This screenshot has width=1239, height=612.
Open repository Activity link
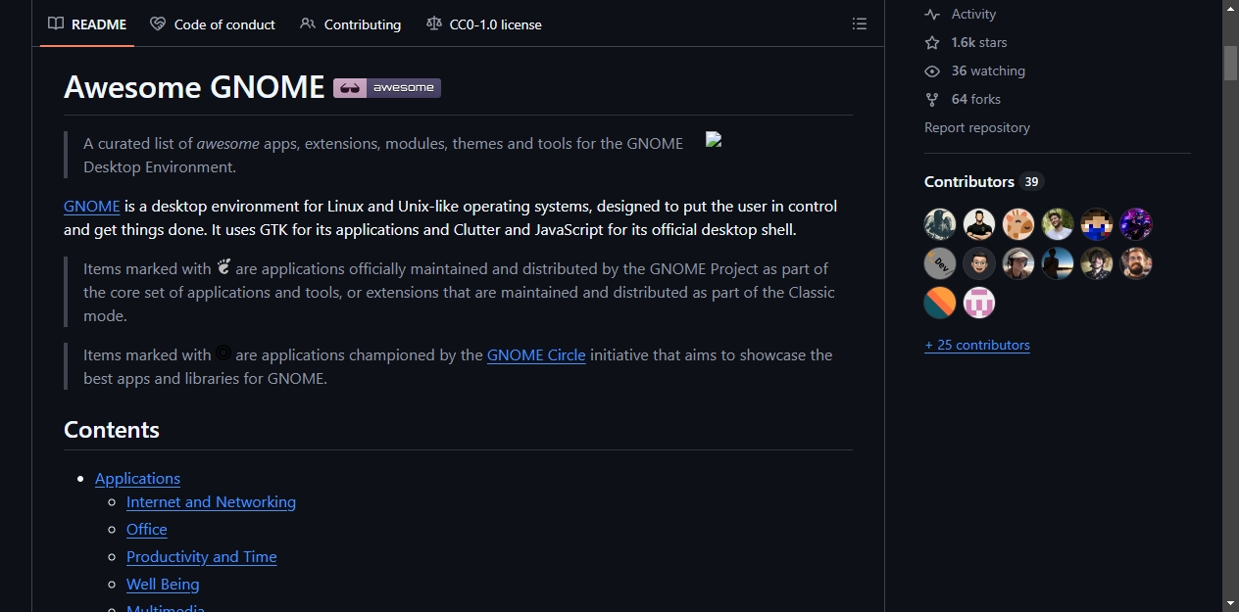pyautogui.click(x=961, y=14)
